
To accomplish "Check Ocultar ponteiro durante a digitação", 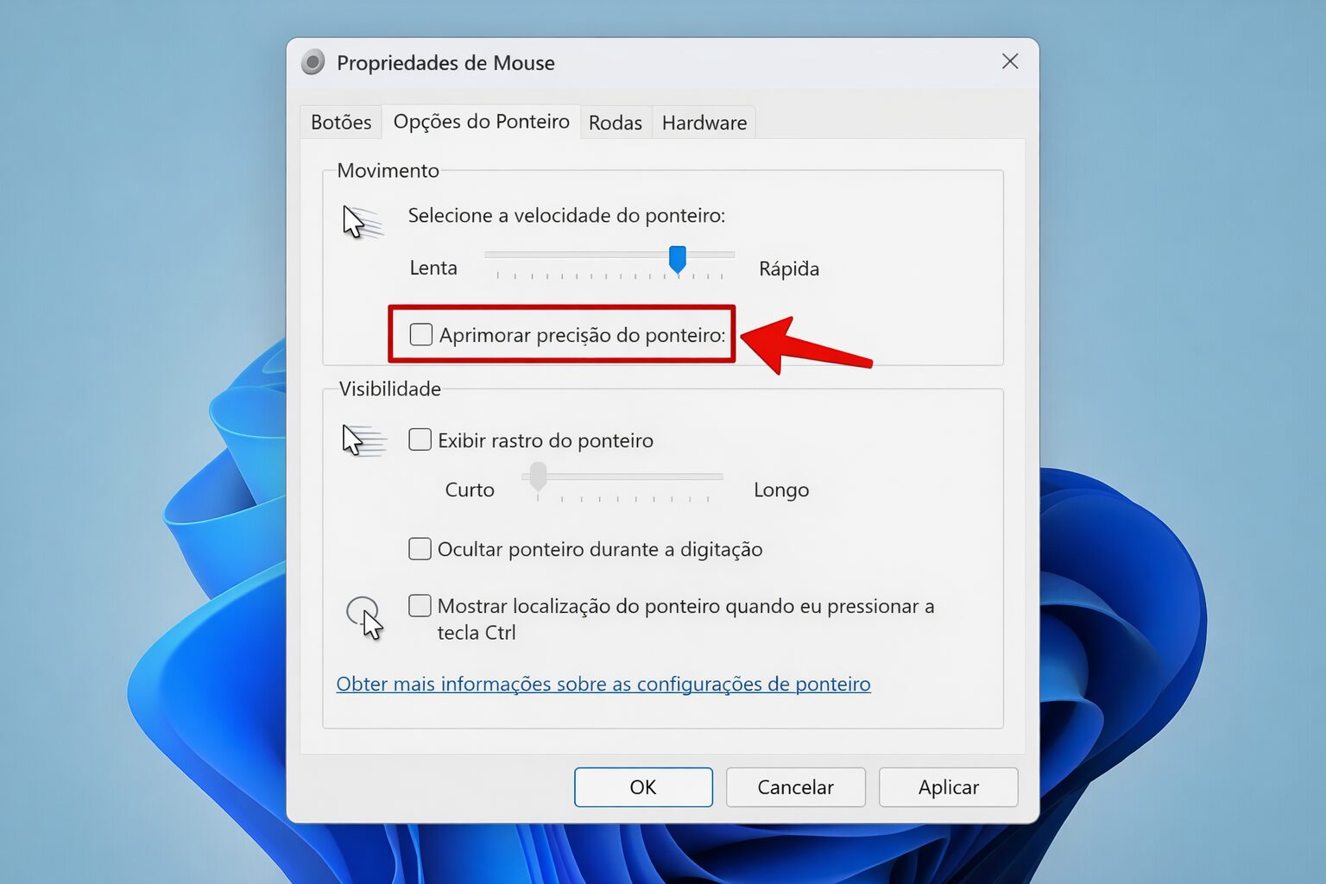I will [x=420, y=548].
